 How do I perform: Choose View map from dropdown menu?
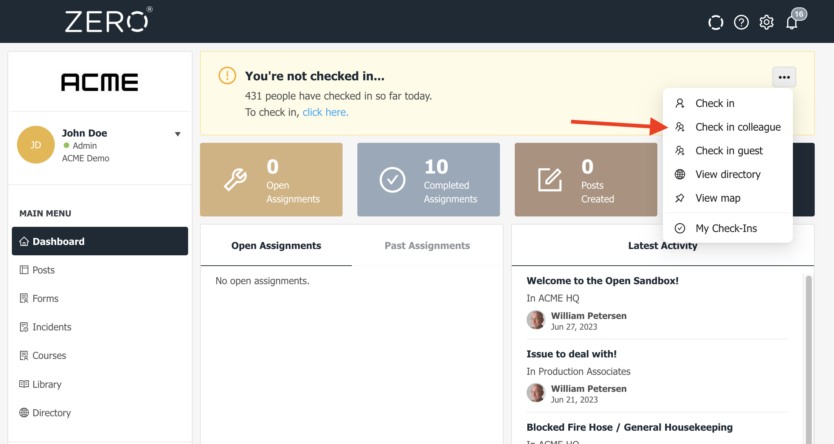(x=718, y=198)
